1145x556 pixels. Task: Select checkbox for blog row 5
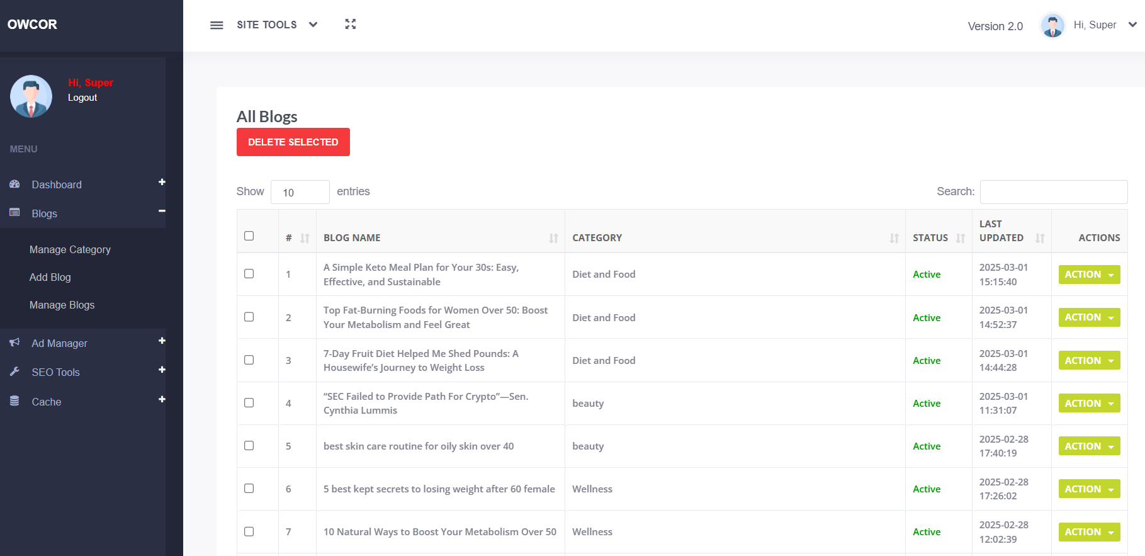[x=249, y=446]
